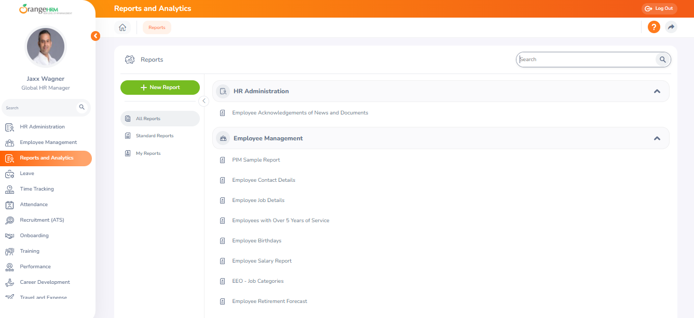Screen dimensions: 694x318
Task: Open Employee Job Details report
Action: pyautogui.click(x=258, y=200)
